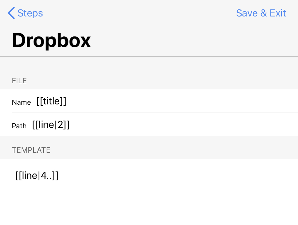Tap the TEMPLATE section header
298x225 pixels.
click(31, 150)
